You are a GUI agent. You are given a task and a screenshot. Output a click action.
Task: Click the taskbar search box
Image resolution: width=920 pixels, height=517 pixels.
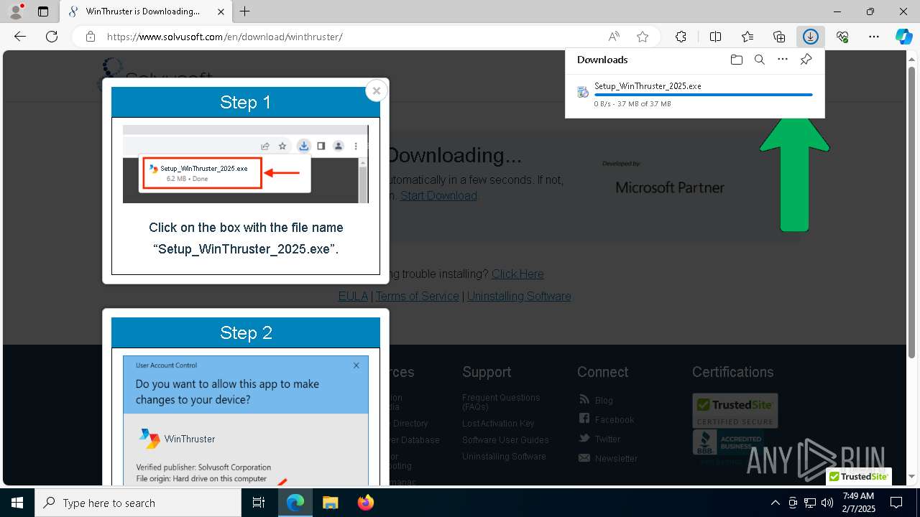(x=138, y=503)
